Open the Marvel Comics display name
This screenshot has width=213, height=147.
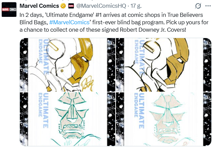pyautogui.click(x=39, y=6)
